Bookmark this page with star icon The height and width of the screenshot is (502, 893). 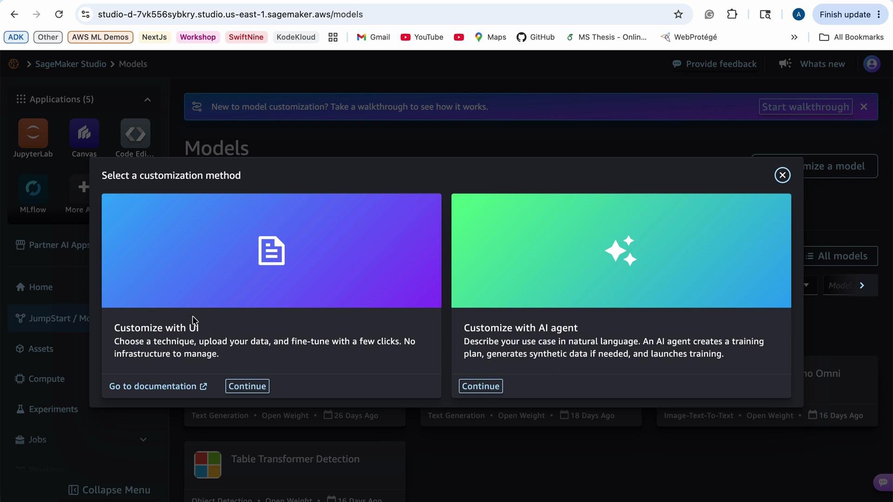(x=678, y=14)
